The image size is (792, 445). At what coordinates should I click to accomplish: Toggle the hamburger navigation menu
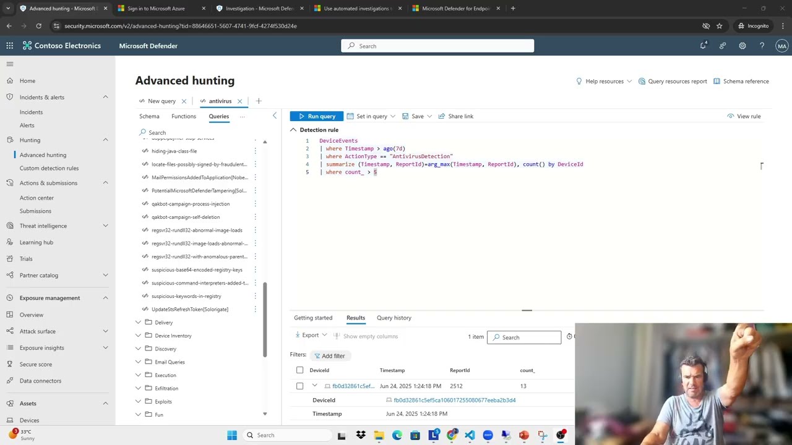point(10,64)
